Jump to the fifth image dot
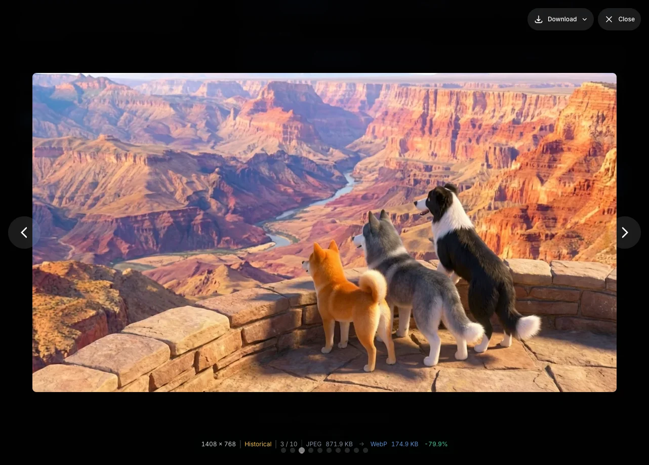The height and width of the screenshot is (465, 649). click(320, 450)
